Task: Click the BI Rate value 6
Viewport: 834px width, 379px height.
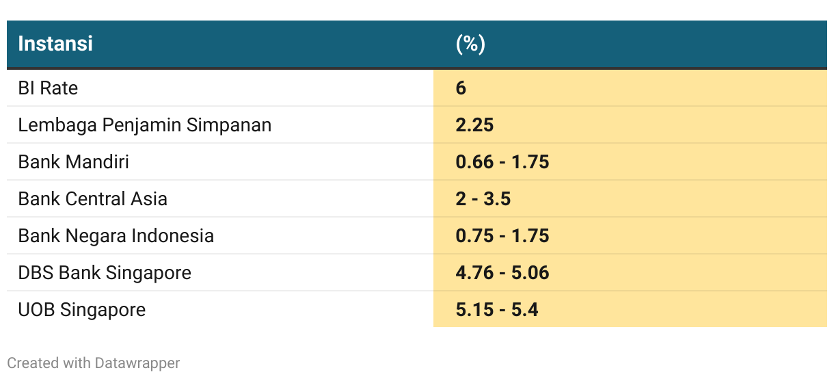Action: click(461, 88)
